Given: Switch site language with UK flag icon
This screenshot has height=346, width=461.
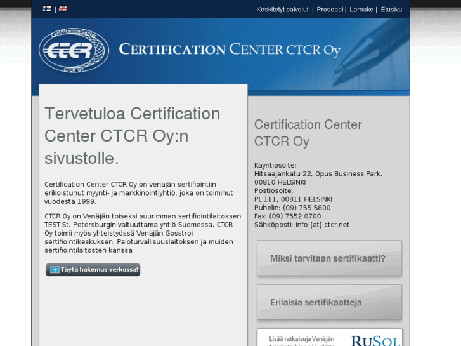Looking at the screenshot, I should [x=63, y=9].
